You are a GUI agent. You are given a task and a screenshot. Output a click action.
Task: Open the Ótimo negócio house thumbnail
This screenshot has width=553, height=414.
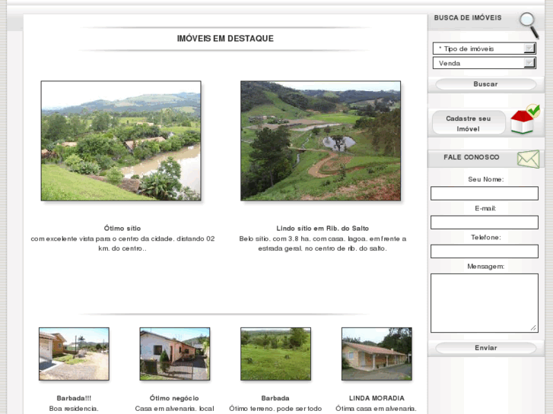tap(175, 354)
